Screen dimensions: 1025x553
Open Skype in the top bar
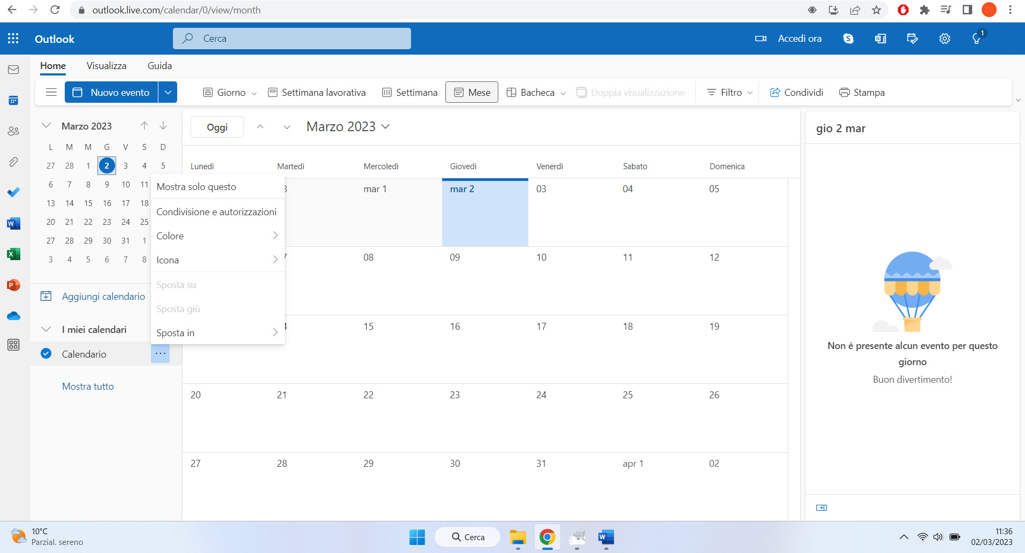point(848,38)
